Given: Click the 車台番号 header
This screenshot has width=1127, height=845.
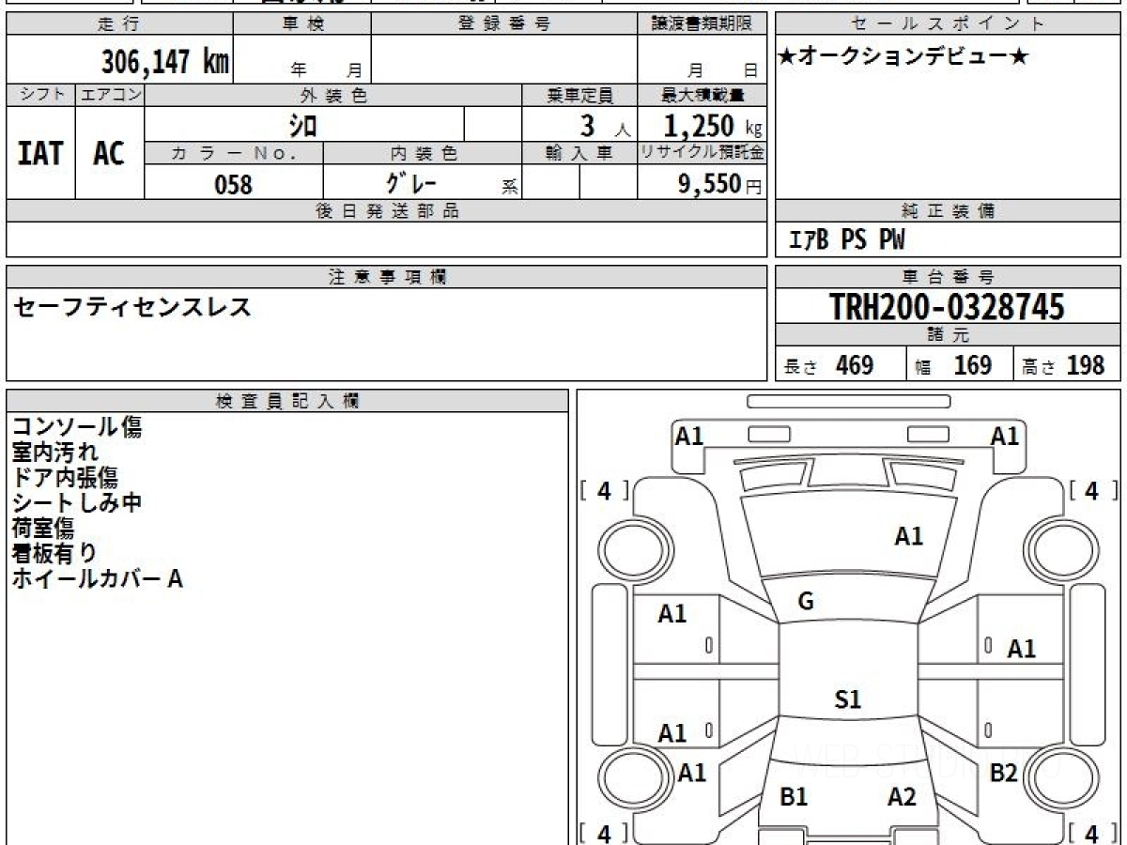Looking at the screenshot, I should click(x=949, y=277).
